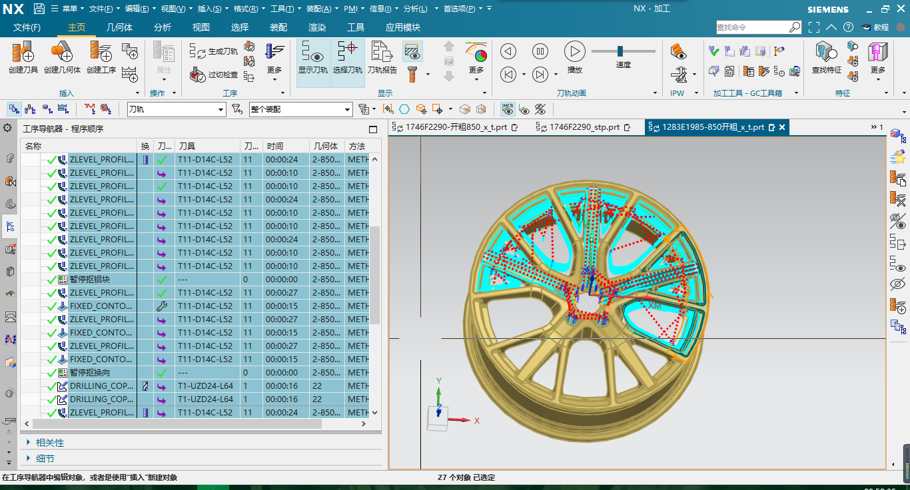Image resolution: width=910 pixels, height=490 pixels.
Task: Adjust the 速度 speed slider
Action: pos(620,51)
